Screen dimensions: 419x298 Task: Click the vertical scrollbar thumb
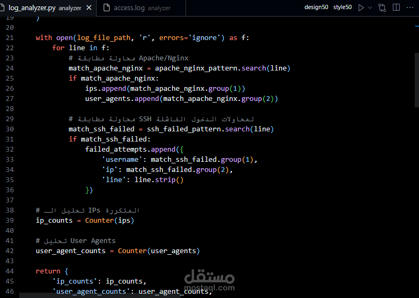[x=417, y=80]
